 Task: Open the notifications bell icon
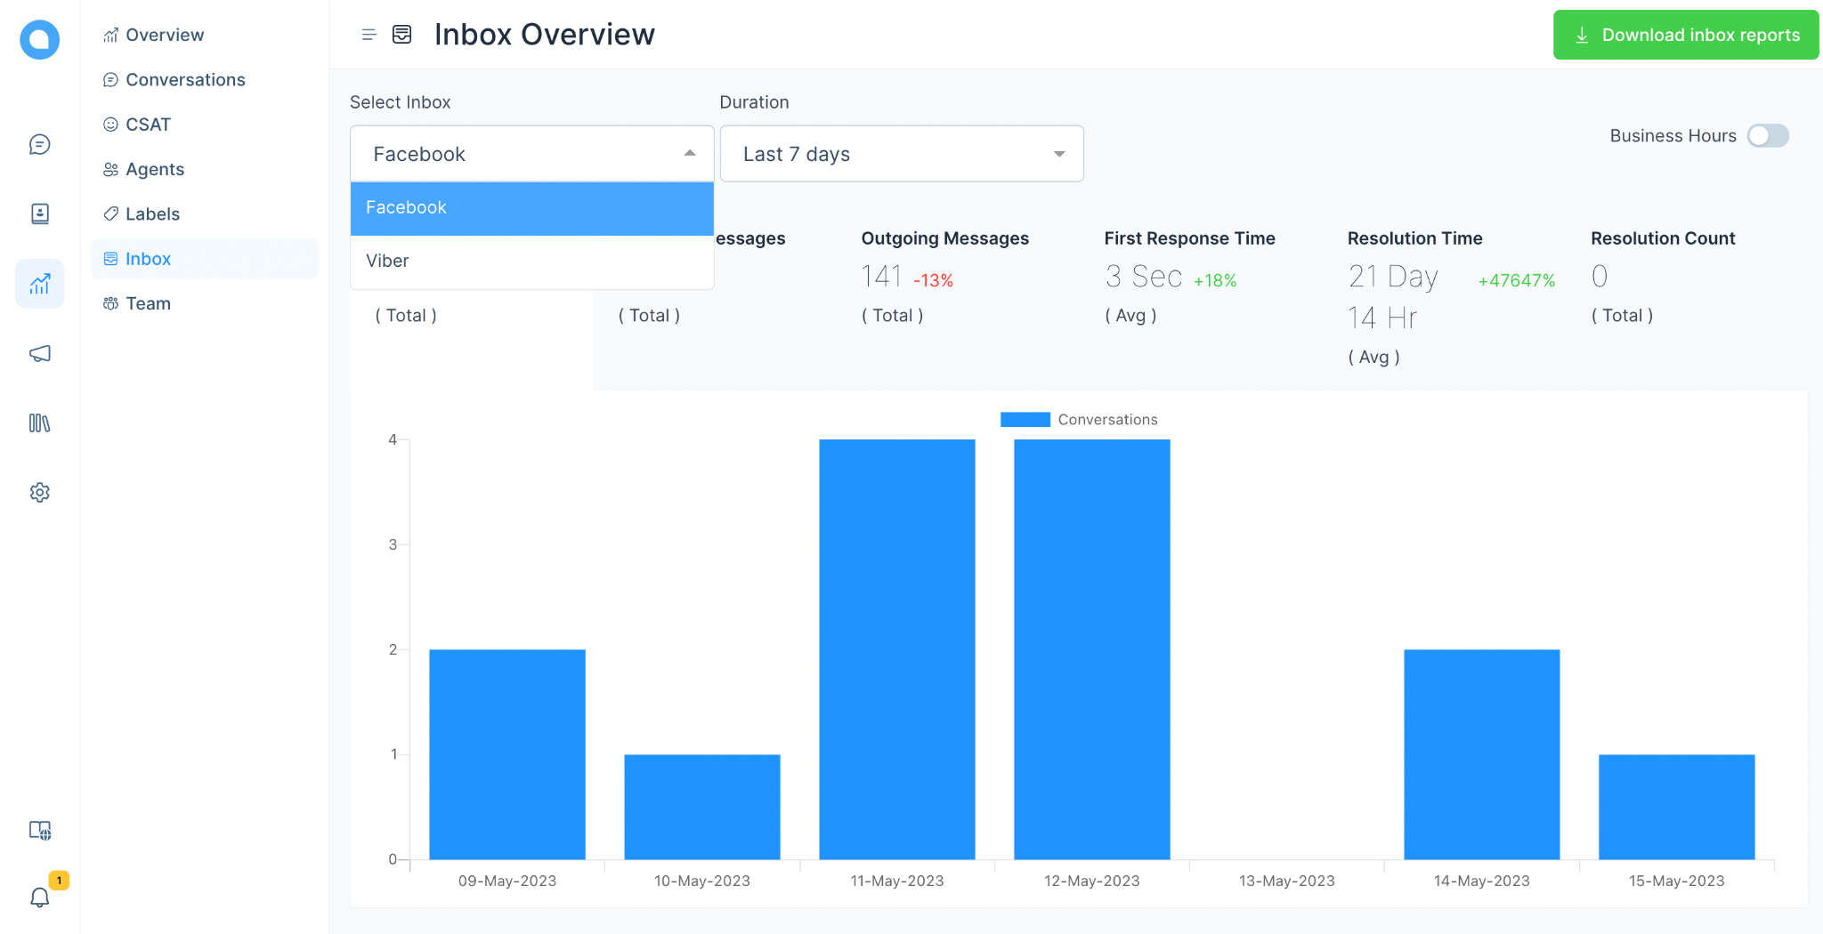(39, 898)
